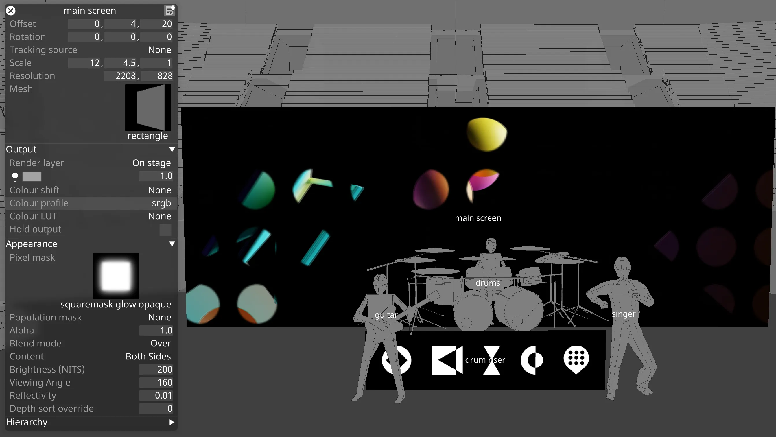Close the main screen editor panel
The image size is (776, 437).
(11, 11)
